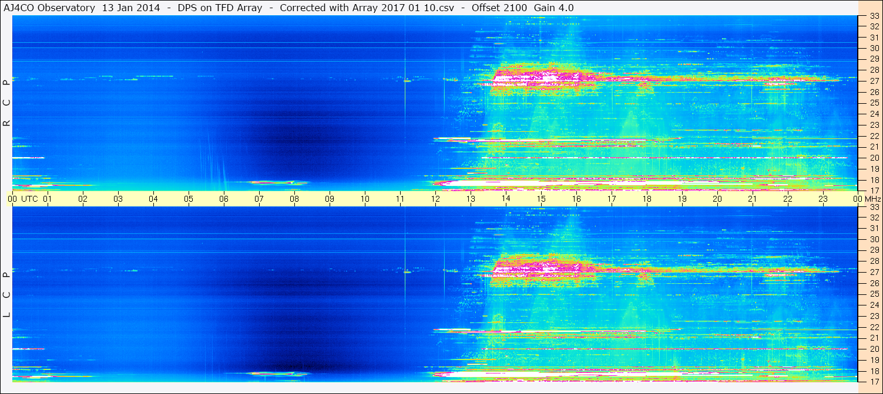Image resolution: width=883 pixels, height=394 pixels.
Task: Click the 27 MHz tick label in RCP panel
Action: click(874, 81)
